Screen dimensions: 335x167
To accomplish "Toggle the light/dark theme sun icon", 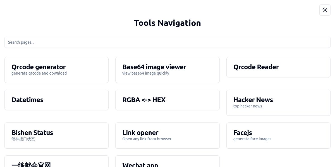I will [325, 10].
